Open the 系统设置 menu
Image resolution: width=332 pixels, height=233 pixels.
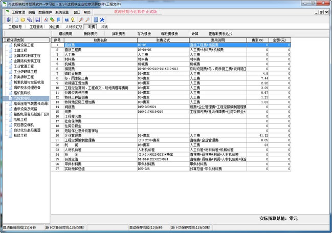coord(62,12)
